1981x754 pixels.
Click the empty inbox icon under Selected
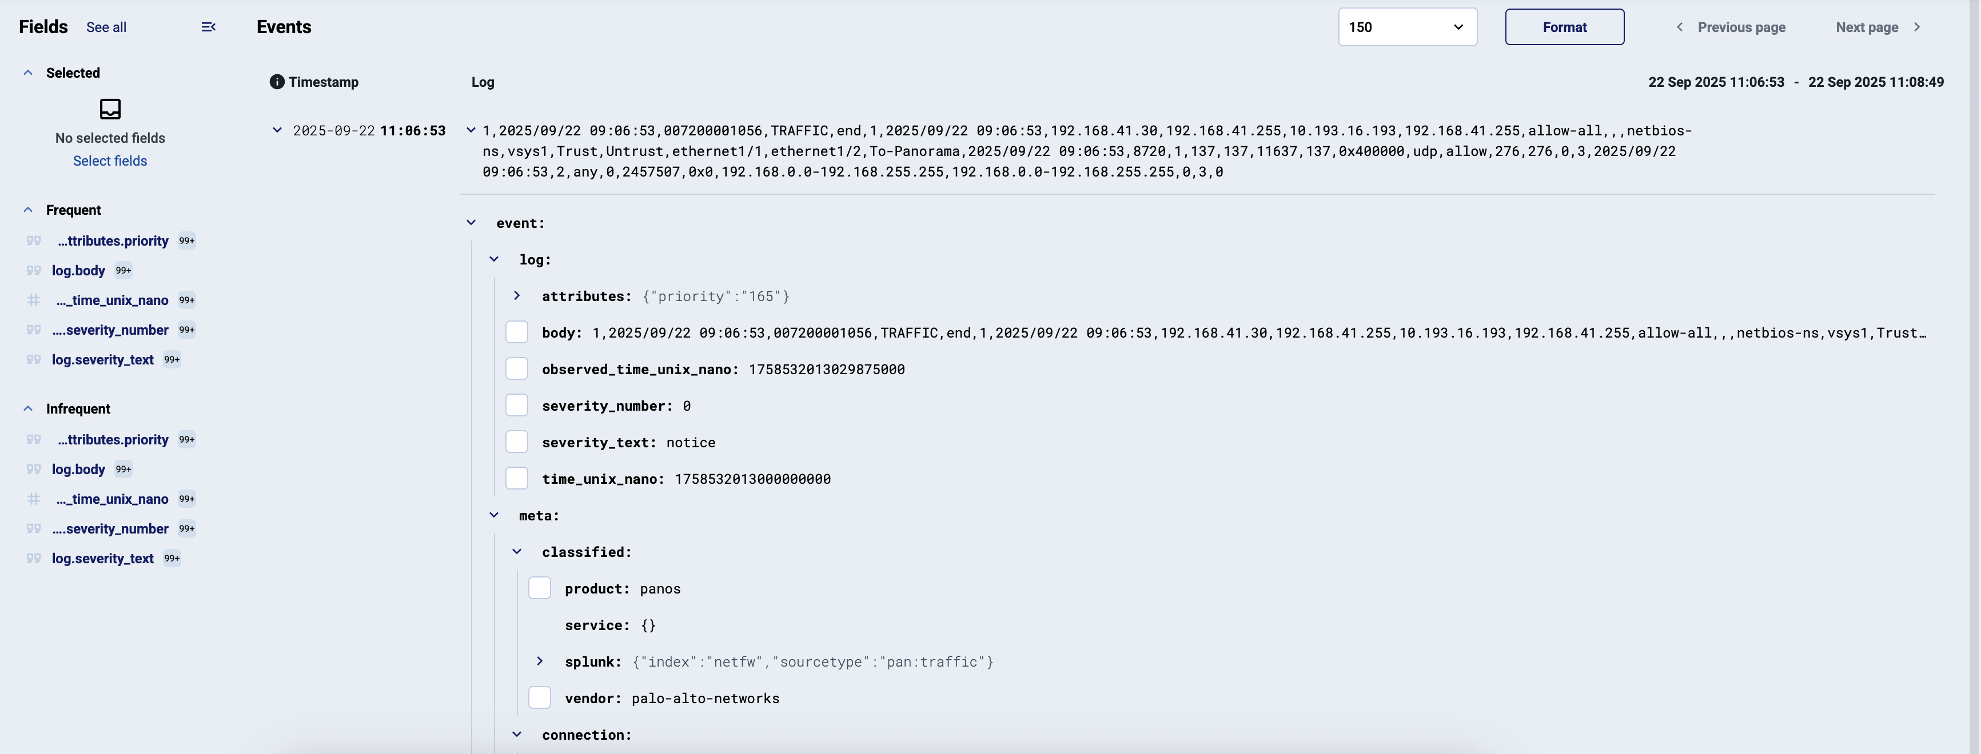[110, 109]
